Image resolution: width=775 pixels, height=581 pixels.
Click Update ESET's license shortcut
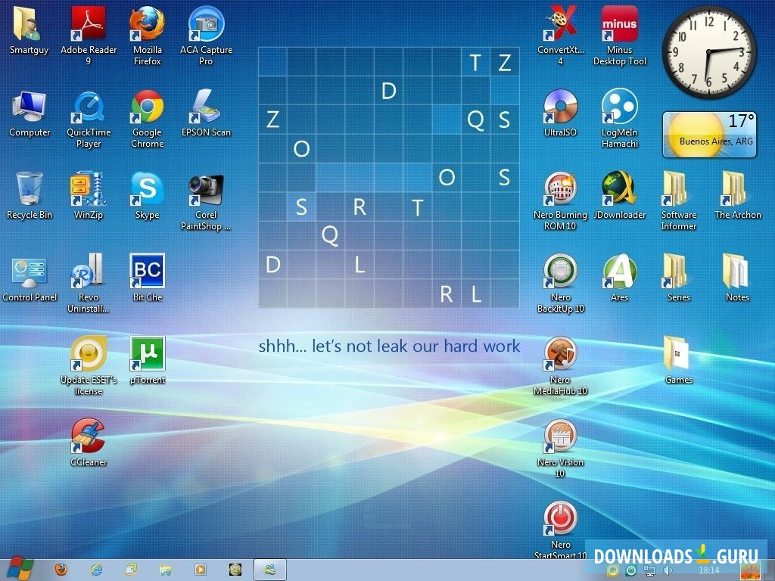pos(88,352)
